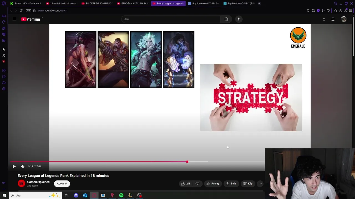The image size is (355, 199).
Task: Select the 'Prydiontower0#1241 (EUW' tab
Action: 239,3
